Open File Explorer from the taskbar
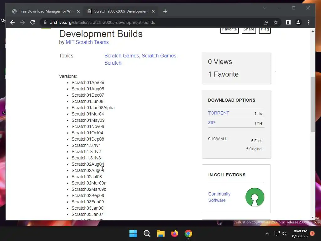 161,233
